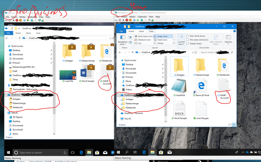Reset W10Home VM with green play icon
Screen dimensions: 261x162
tap(138, 20)
